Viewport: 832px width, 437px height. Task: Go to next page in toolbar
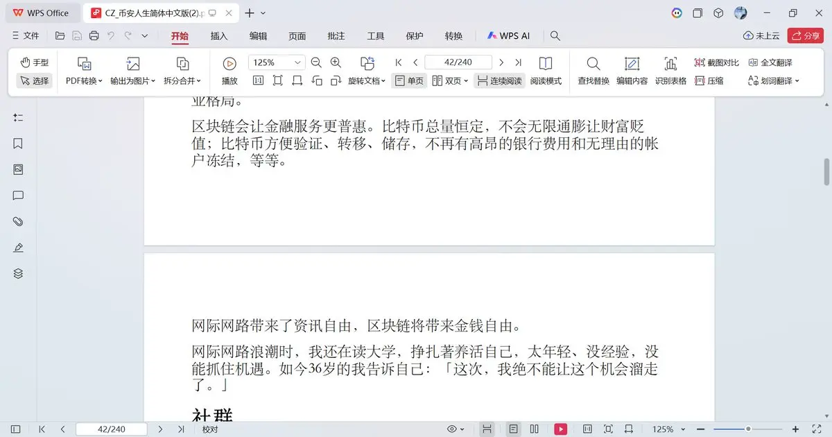pos(501,62)
